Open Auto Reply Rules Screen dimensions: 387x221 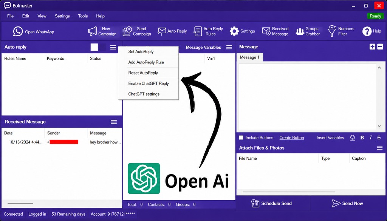[208, 31]
